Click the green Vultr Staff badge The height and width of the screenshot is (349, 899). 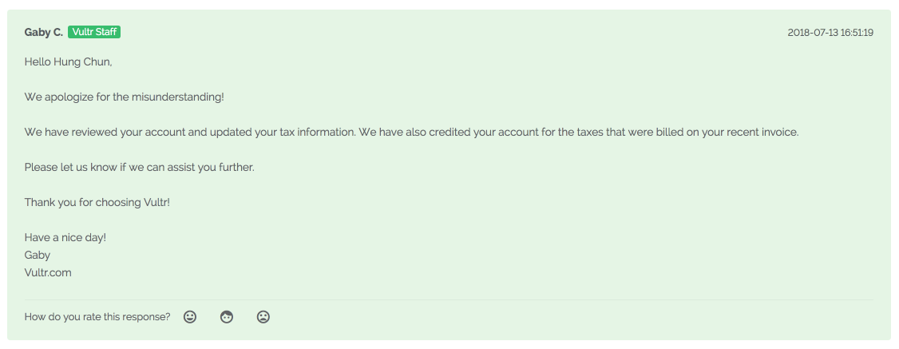click(94, 32)
